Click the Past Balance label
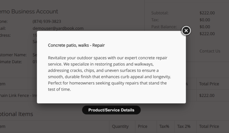229x133 pixels. pyautogui.click(x=164, y=27)
